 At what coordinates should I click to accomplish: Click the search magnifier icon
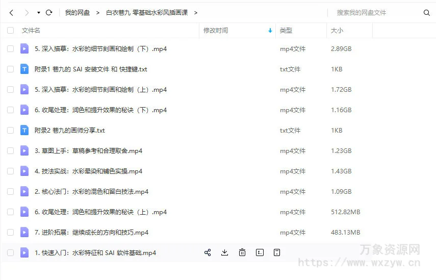click(x=427, y=12)
